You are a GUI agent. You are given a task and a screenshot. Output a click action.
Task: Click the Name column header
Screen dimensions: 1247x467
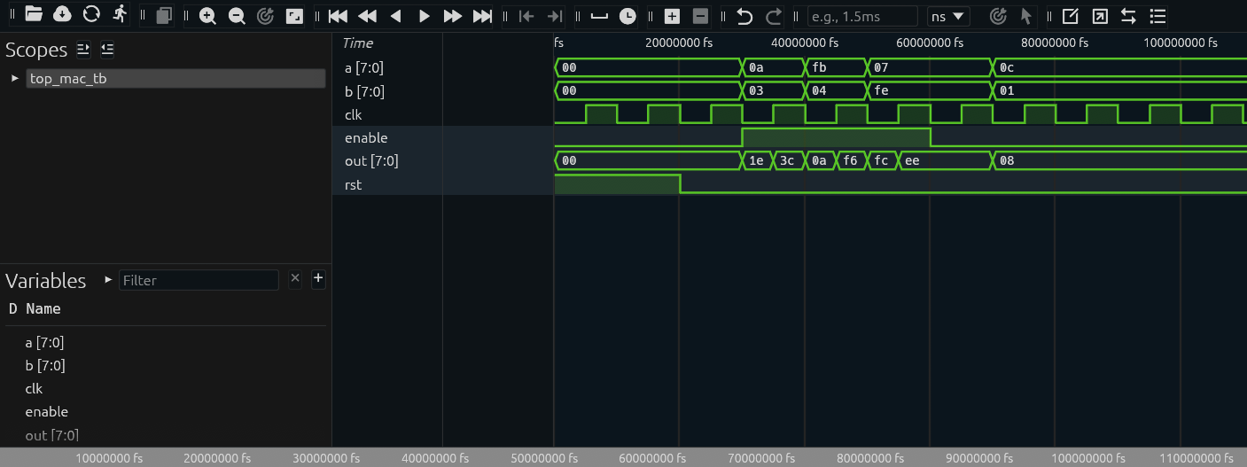point(43,308)
